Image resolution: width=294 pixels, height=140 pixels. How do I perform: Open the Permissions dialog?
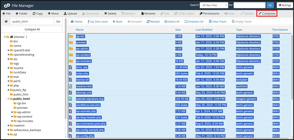click(x=209, y=13)
